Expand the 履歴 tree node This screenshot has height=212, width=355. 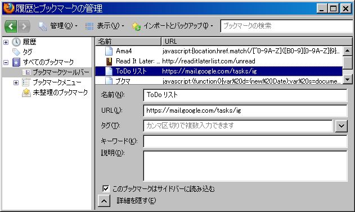(6, 42)
